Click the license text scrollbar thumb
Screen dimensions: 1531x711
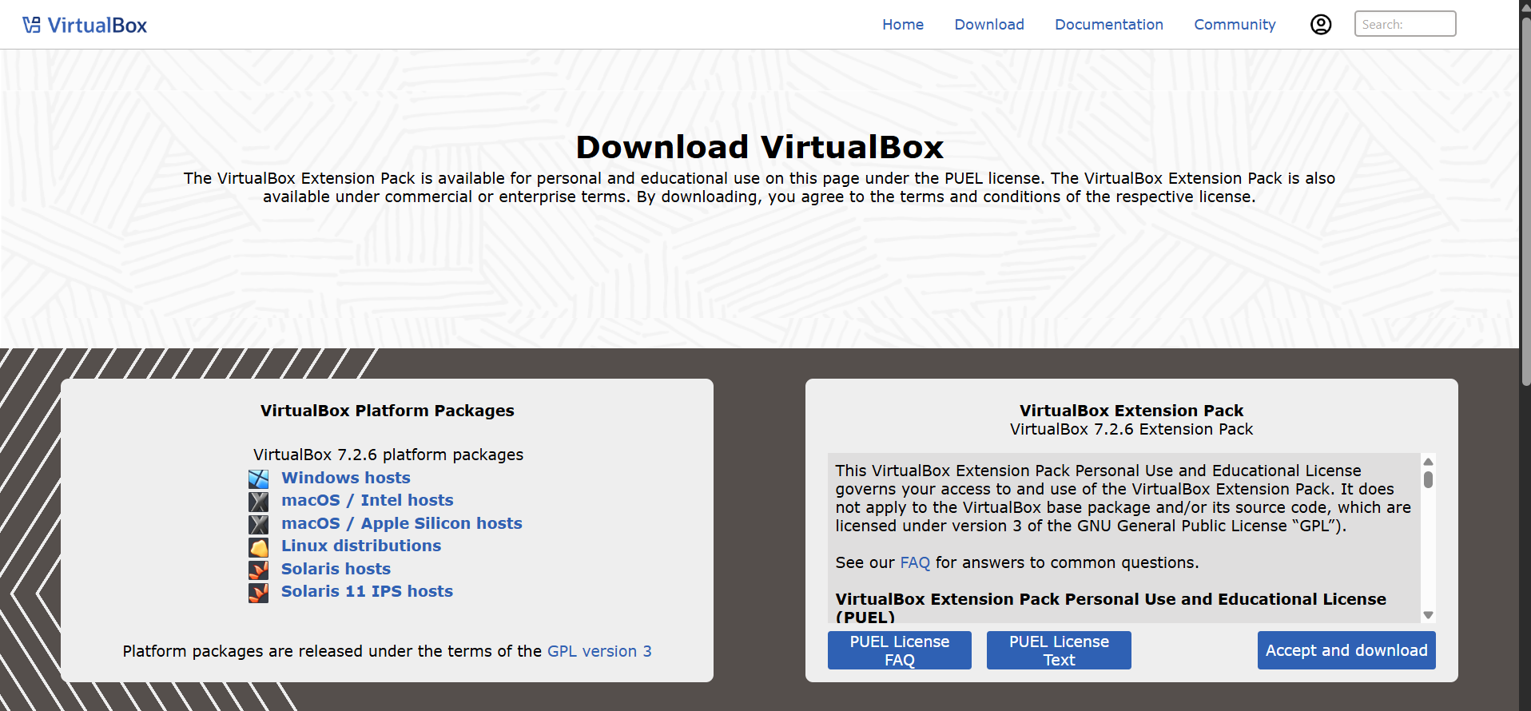(1429, 479)
